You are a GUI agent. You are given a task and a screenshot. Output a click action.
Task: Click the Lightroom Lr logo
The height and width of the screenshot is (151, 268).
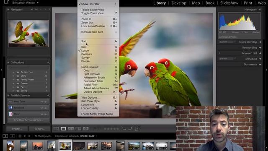click(7, 2)
